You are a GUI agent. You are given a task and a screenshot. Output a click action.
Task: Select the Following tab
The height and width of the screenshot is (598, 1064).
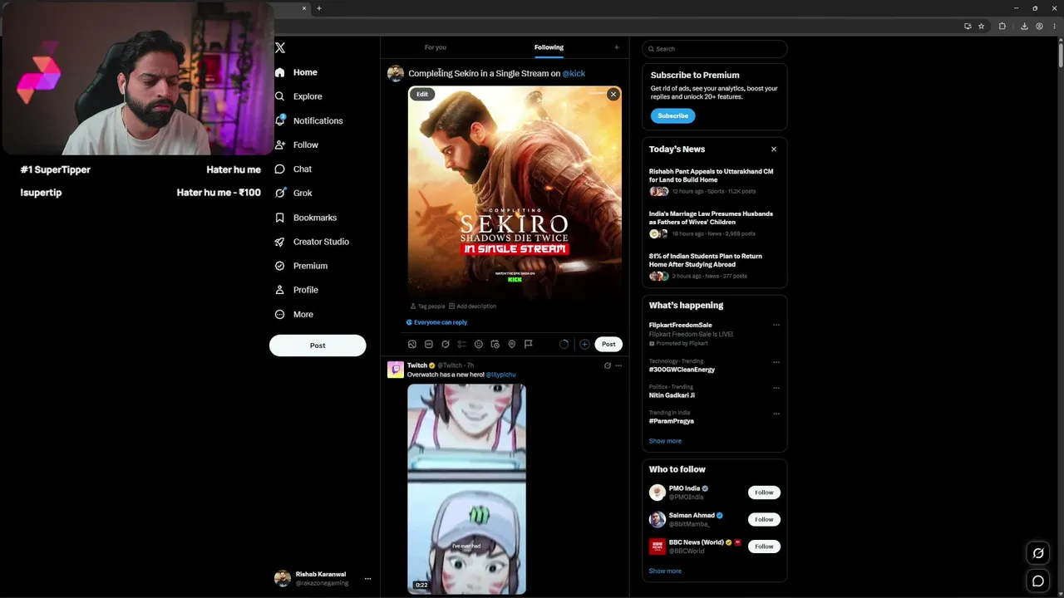(x=549, y=47)
